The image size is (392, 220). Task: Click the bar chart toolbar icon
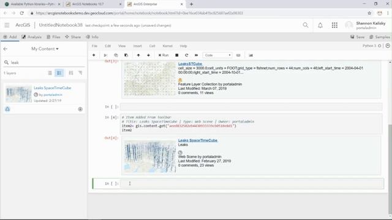[251, 55]
